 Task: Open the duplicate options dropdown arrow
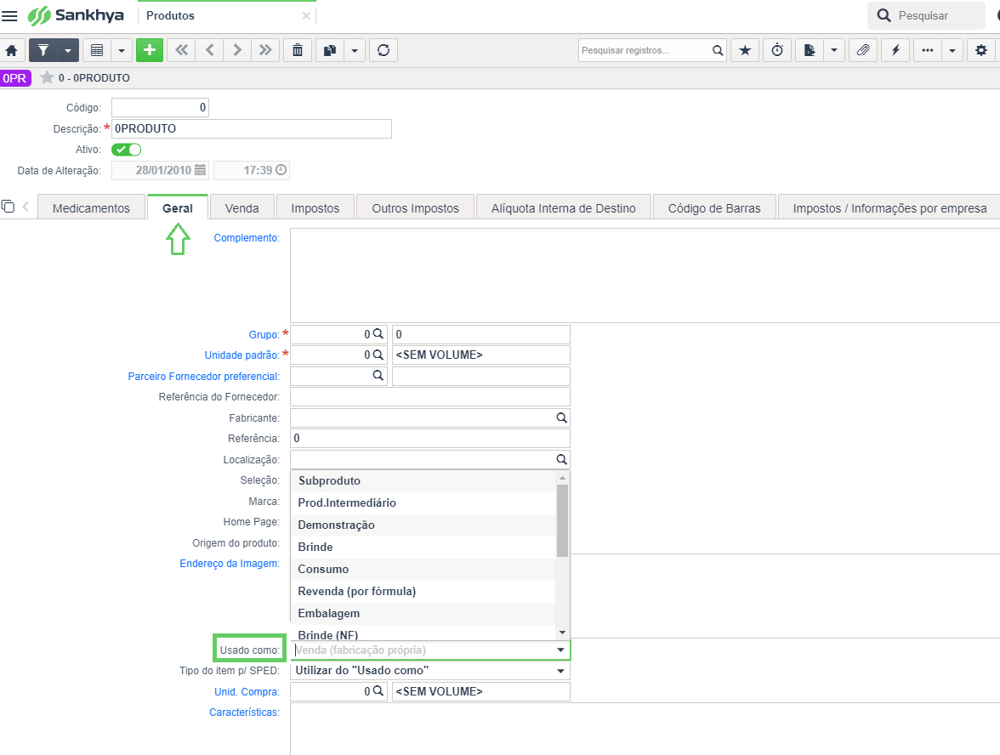(355, 50)
